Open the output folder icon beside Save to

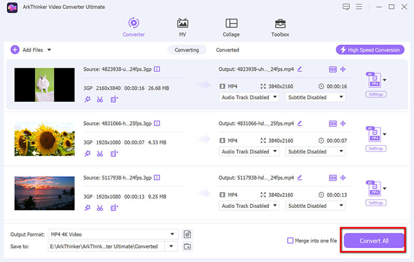(x=187, y=246)
